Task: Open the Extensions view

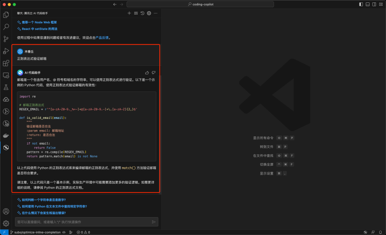Action: (6, 63)
